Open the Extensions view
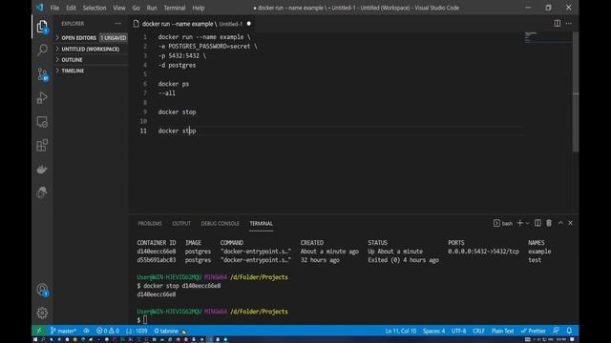Viewport: 611px width, 343px height. tap(42, 146)
